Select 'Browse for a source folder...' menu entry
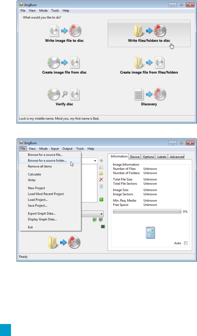The height and width of the screenshot is (336, 197). pos(50,161)
